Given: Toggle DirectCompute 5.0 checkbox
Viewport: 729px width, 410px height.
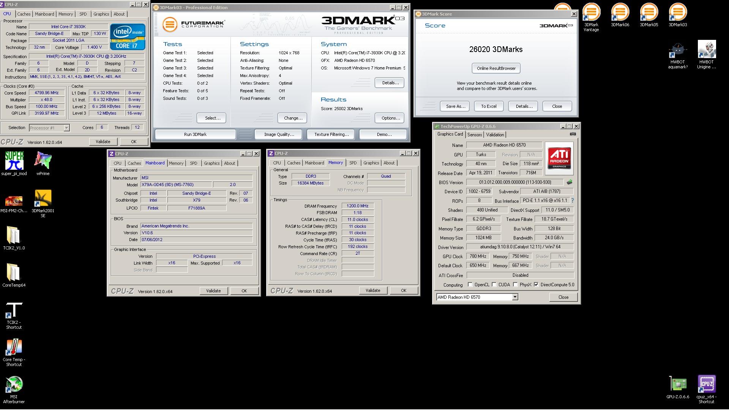Looking at the screenshot, I should (x=536, y=284).
